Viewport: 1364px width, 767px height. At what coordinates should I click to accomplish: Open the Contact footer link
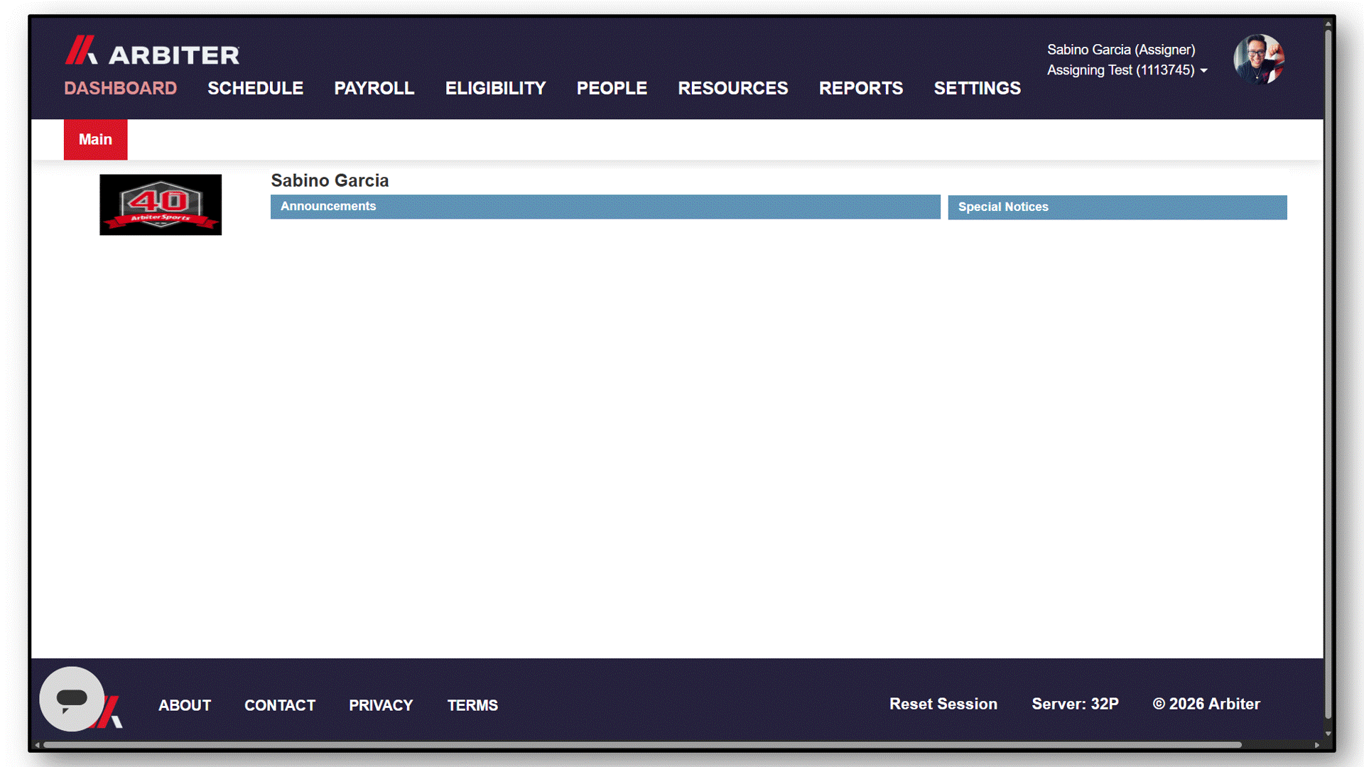(280, 705)
